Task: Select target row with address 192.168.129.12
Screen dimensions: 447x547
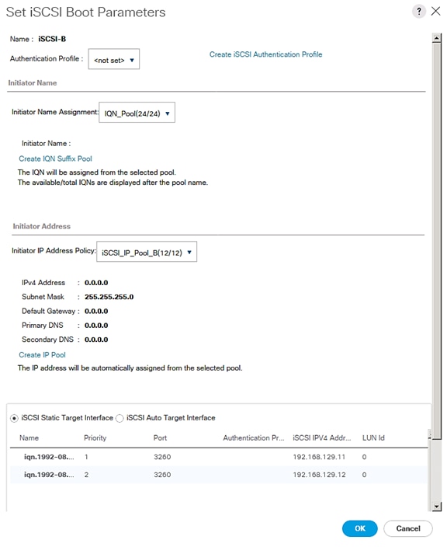Action: click(218, 475)
